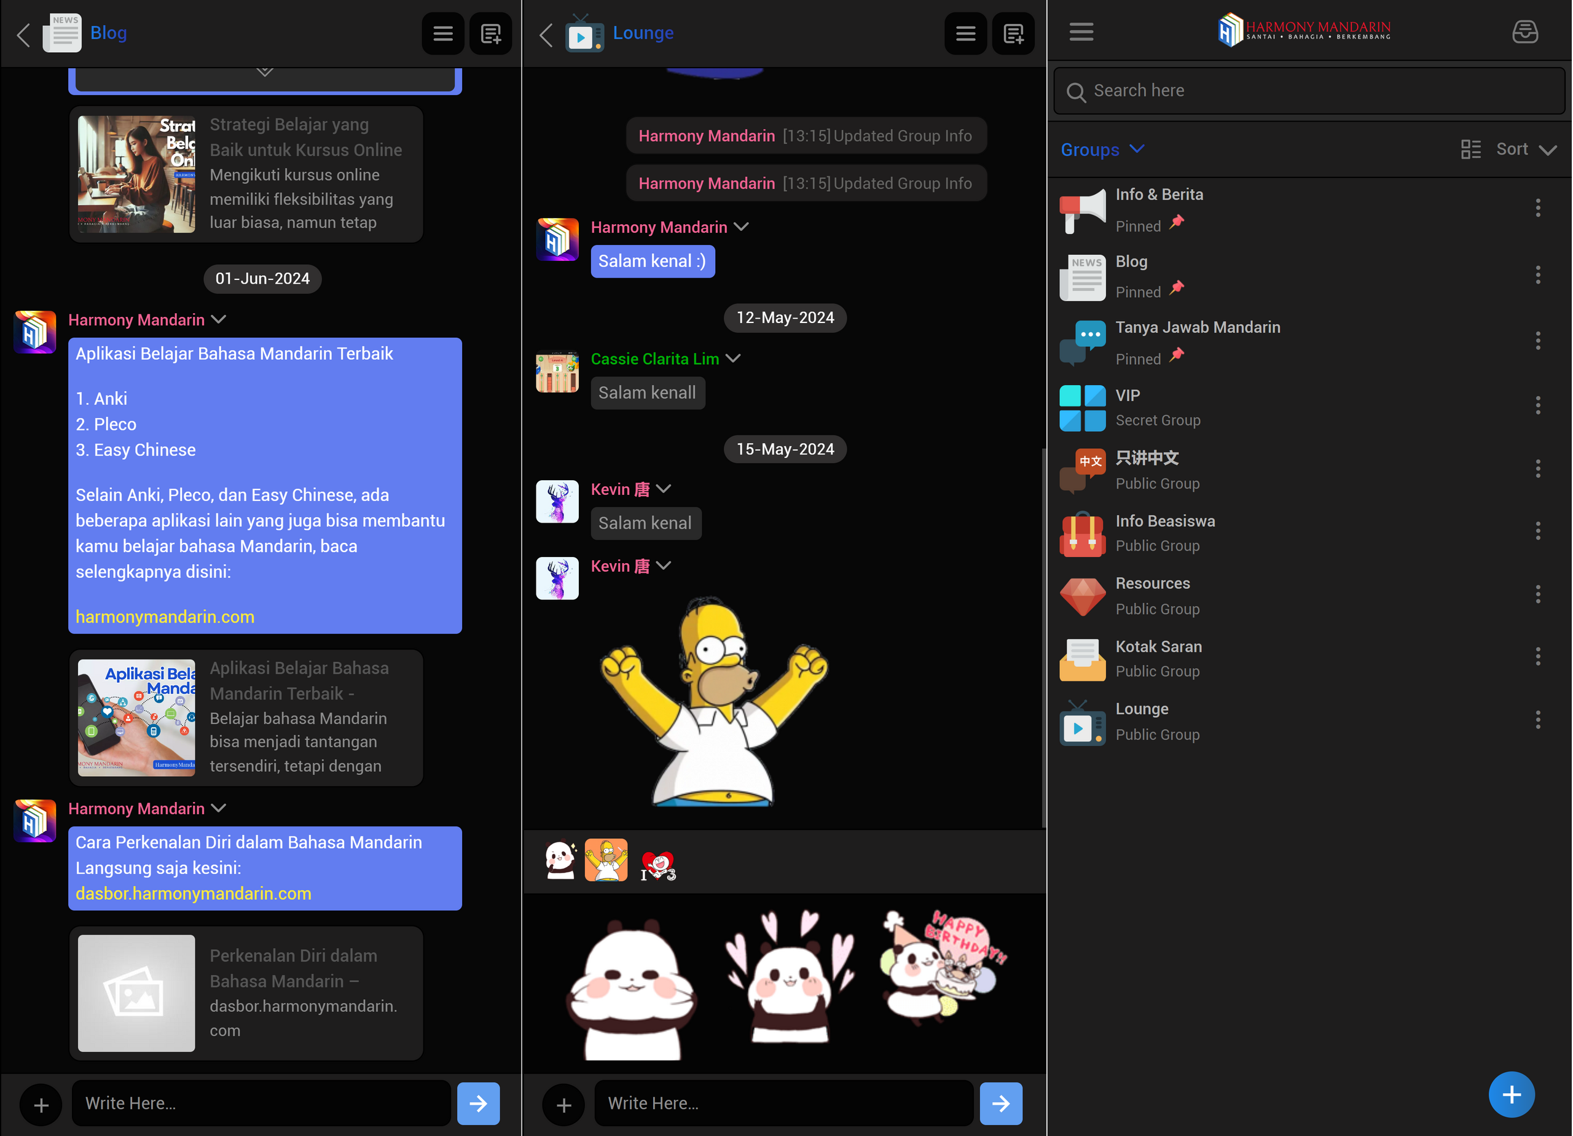Open the Lounge panel add-note icon

click(1013, 33)
